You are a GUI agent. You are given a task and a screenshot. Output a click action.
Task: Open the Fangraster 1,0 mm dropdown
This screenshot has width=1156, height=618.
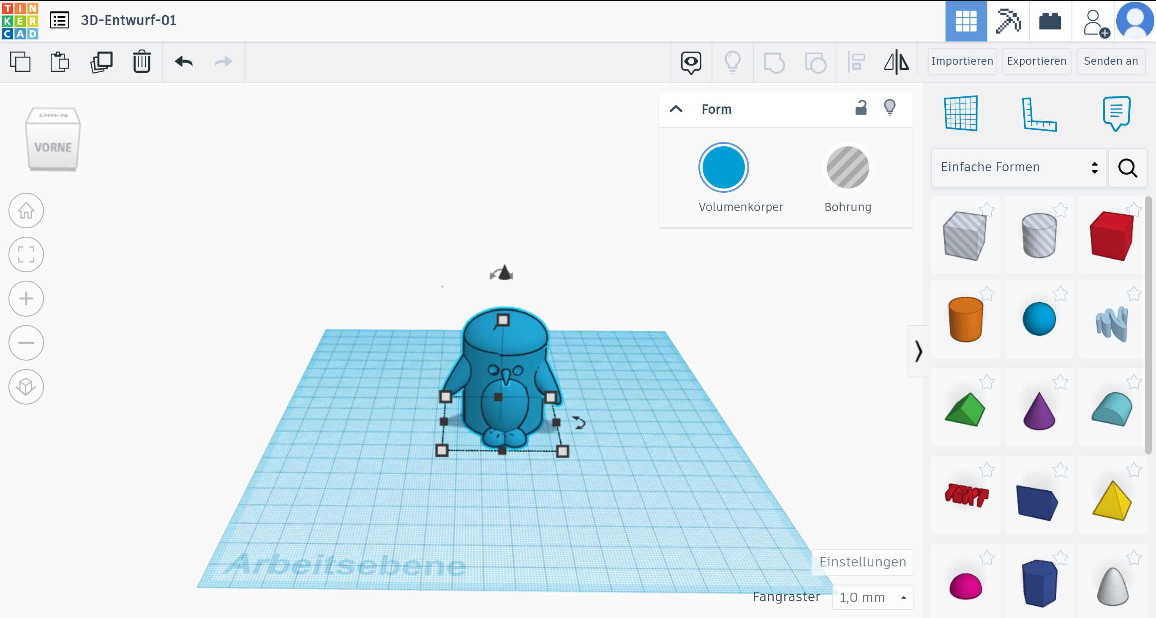click(x=873, y=597)
